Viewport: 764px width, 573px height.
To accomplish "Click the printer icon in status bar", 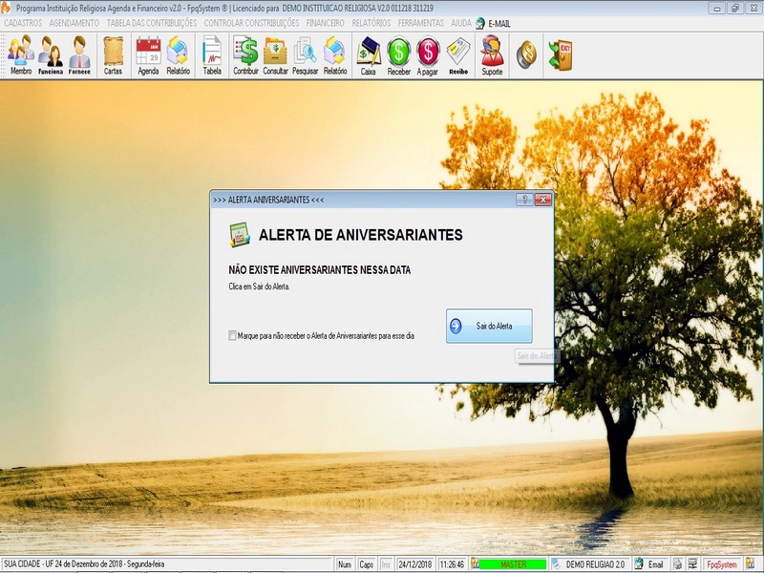I will coord(677,563).
